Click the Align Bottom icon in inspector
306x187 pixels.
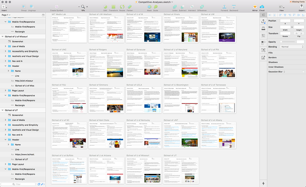click(303, 15)
